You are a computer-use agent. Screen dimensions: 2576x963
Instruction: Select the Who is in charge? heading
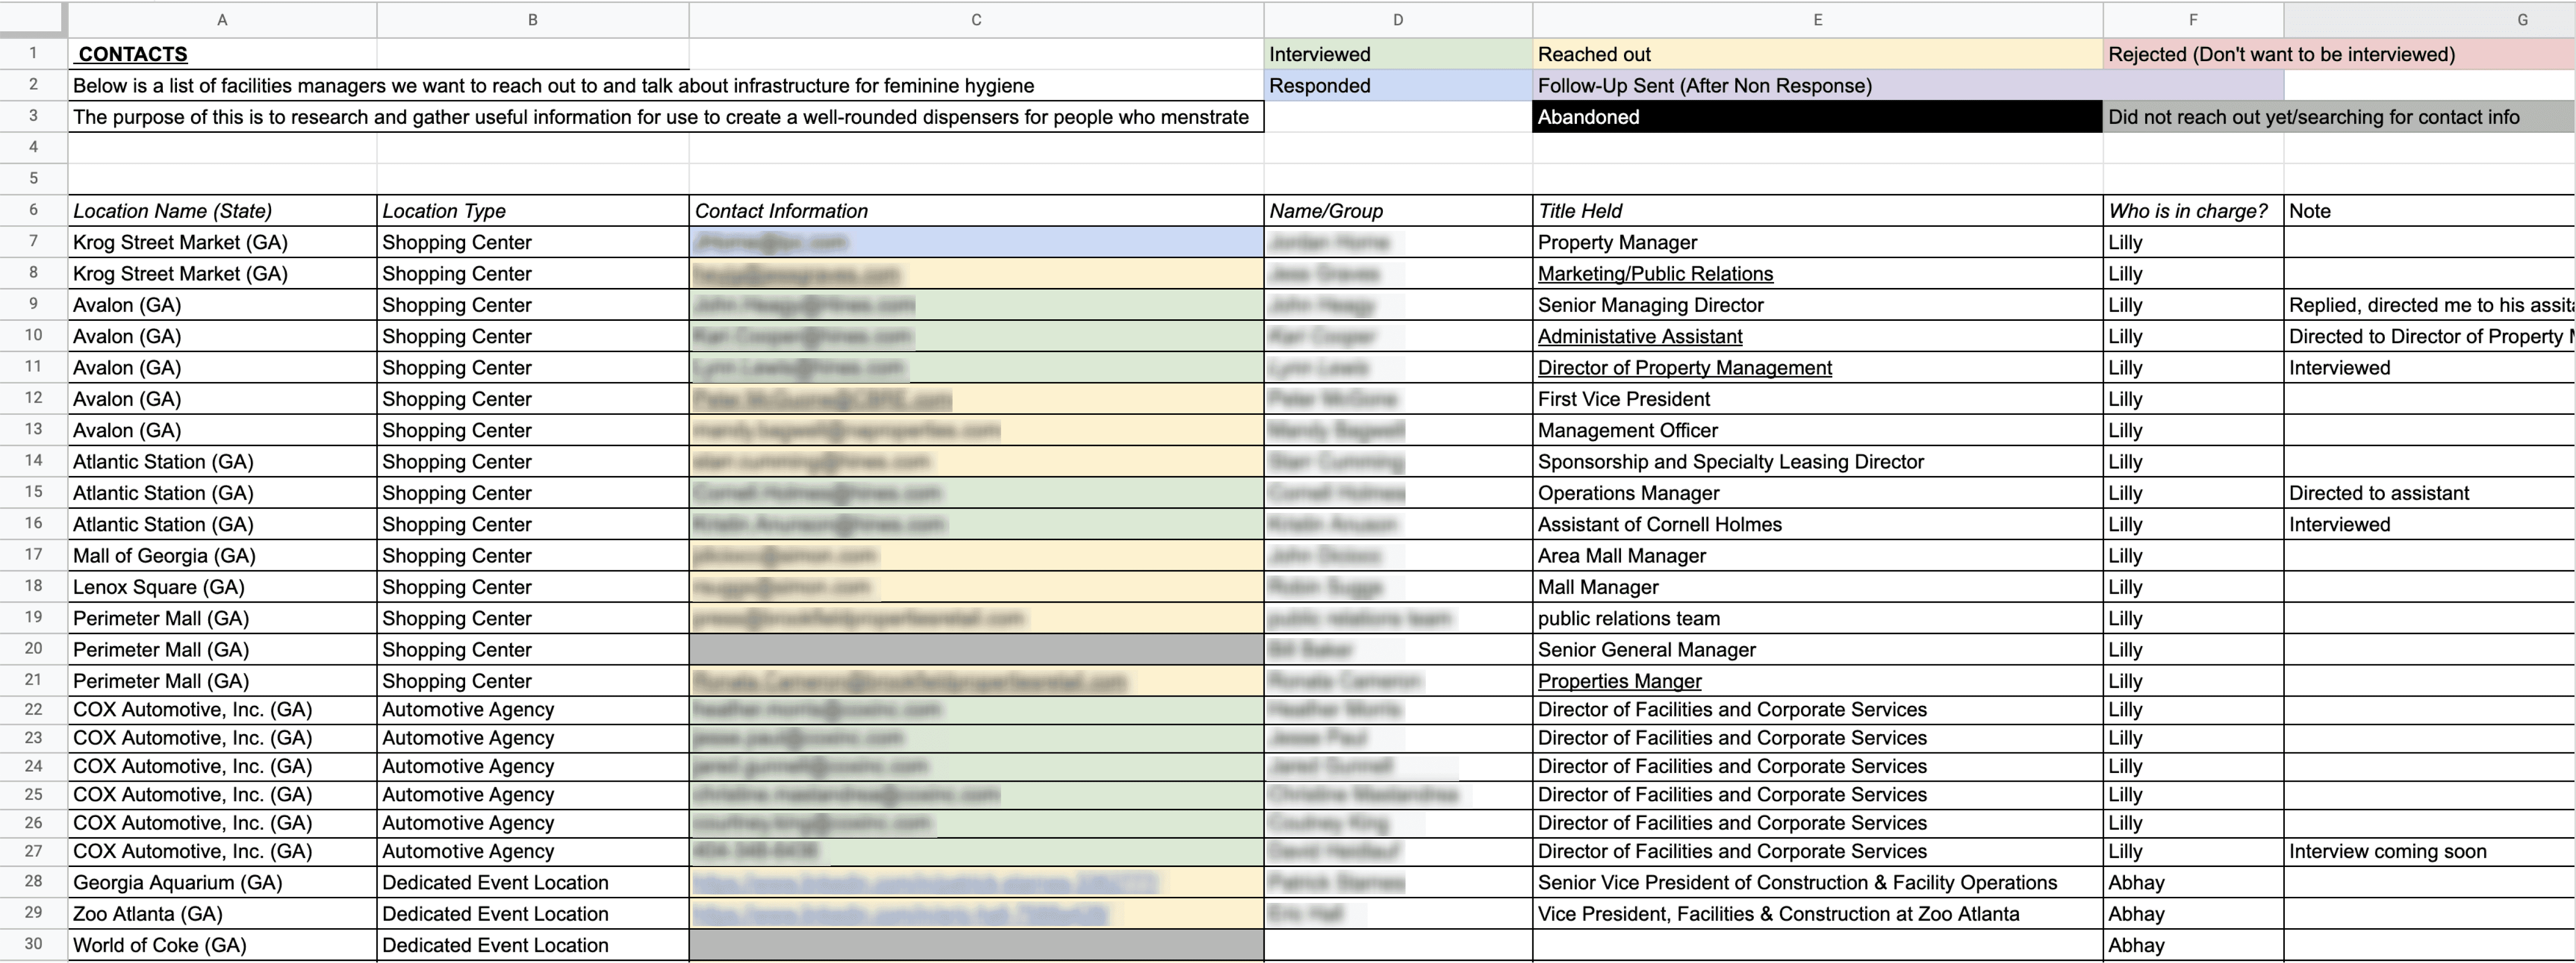tap(2191, 211)
